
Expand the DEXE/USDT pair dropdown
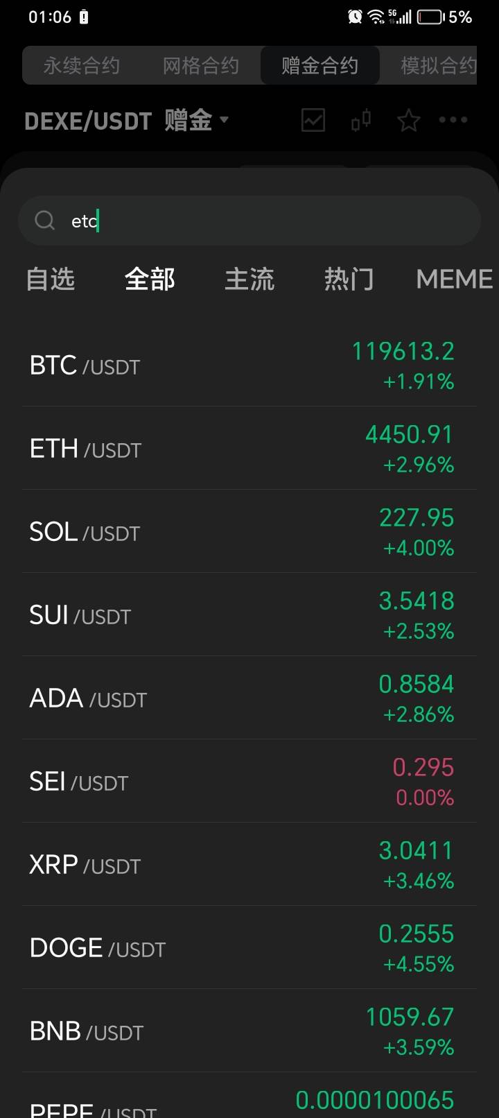pyautogui.click(x=224, y=119)
